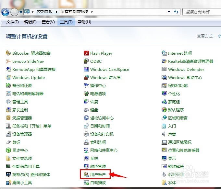This screenshot has width=221, height=189.
Task: Open 设备管理器 link
Action: click(22, 134)
